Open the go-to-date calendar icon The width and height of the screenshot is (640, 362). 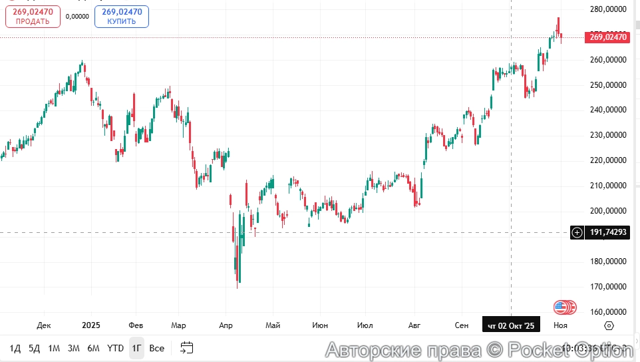186,348
